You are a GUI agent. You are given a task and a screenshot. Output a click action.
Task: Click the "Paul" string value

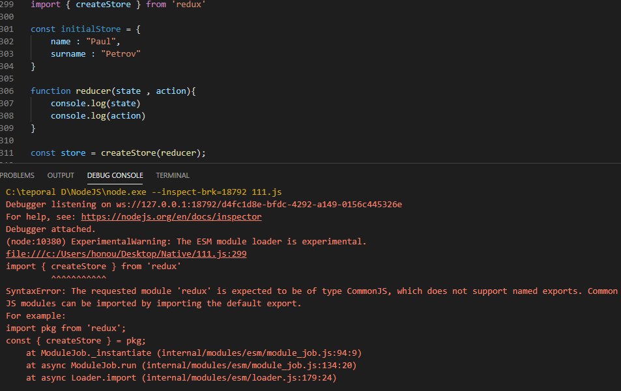(x=101, y=42)
